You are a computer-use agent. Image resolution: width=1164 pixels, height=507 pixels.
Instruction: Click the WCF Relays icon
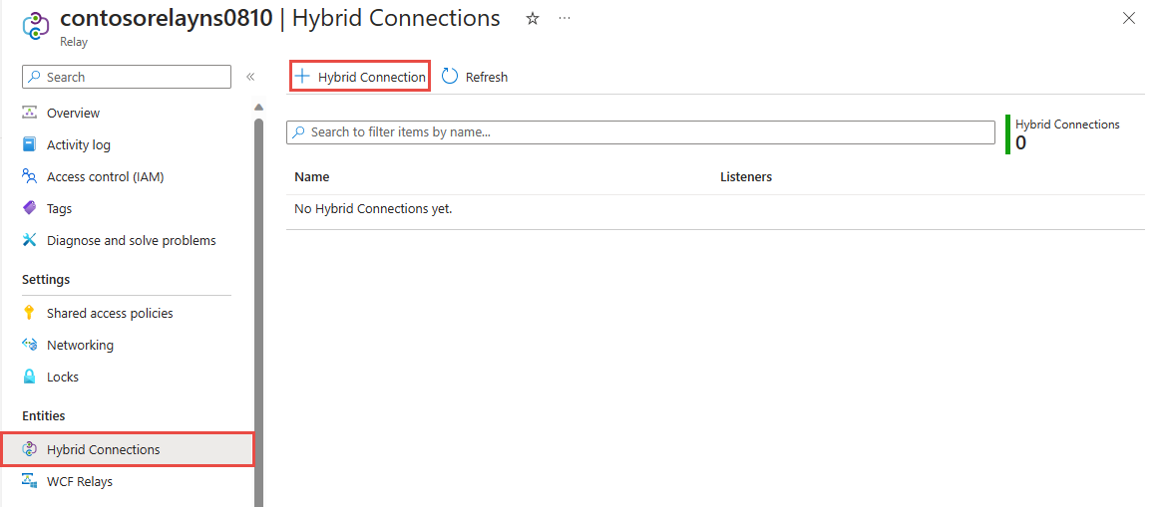pyautogui.click(x=30, y=481)
